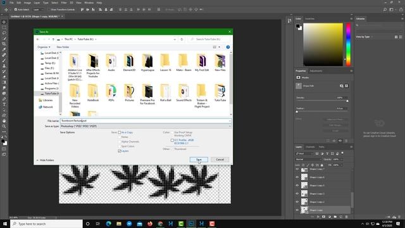Add a layer mask from Layers panel
405x228 pixels.
click(x=323, y=217)
